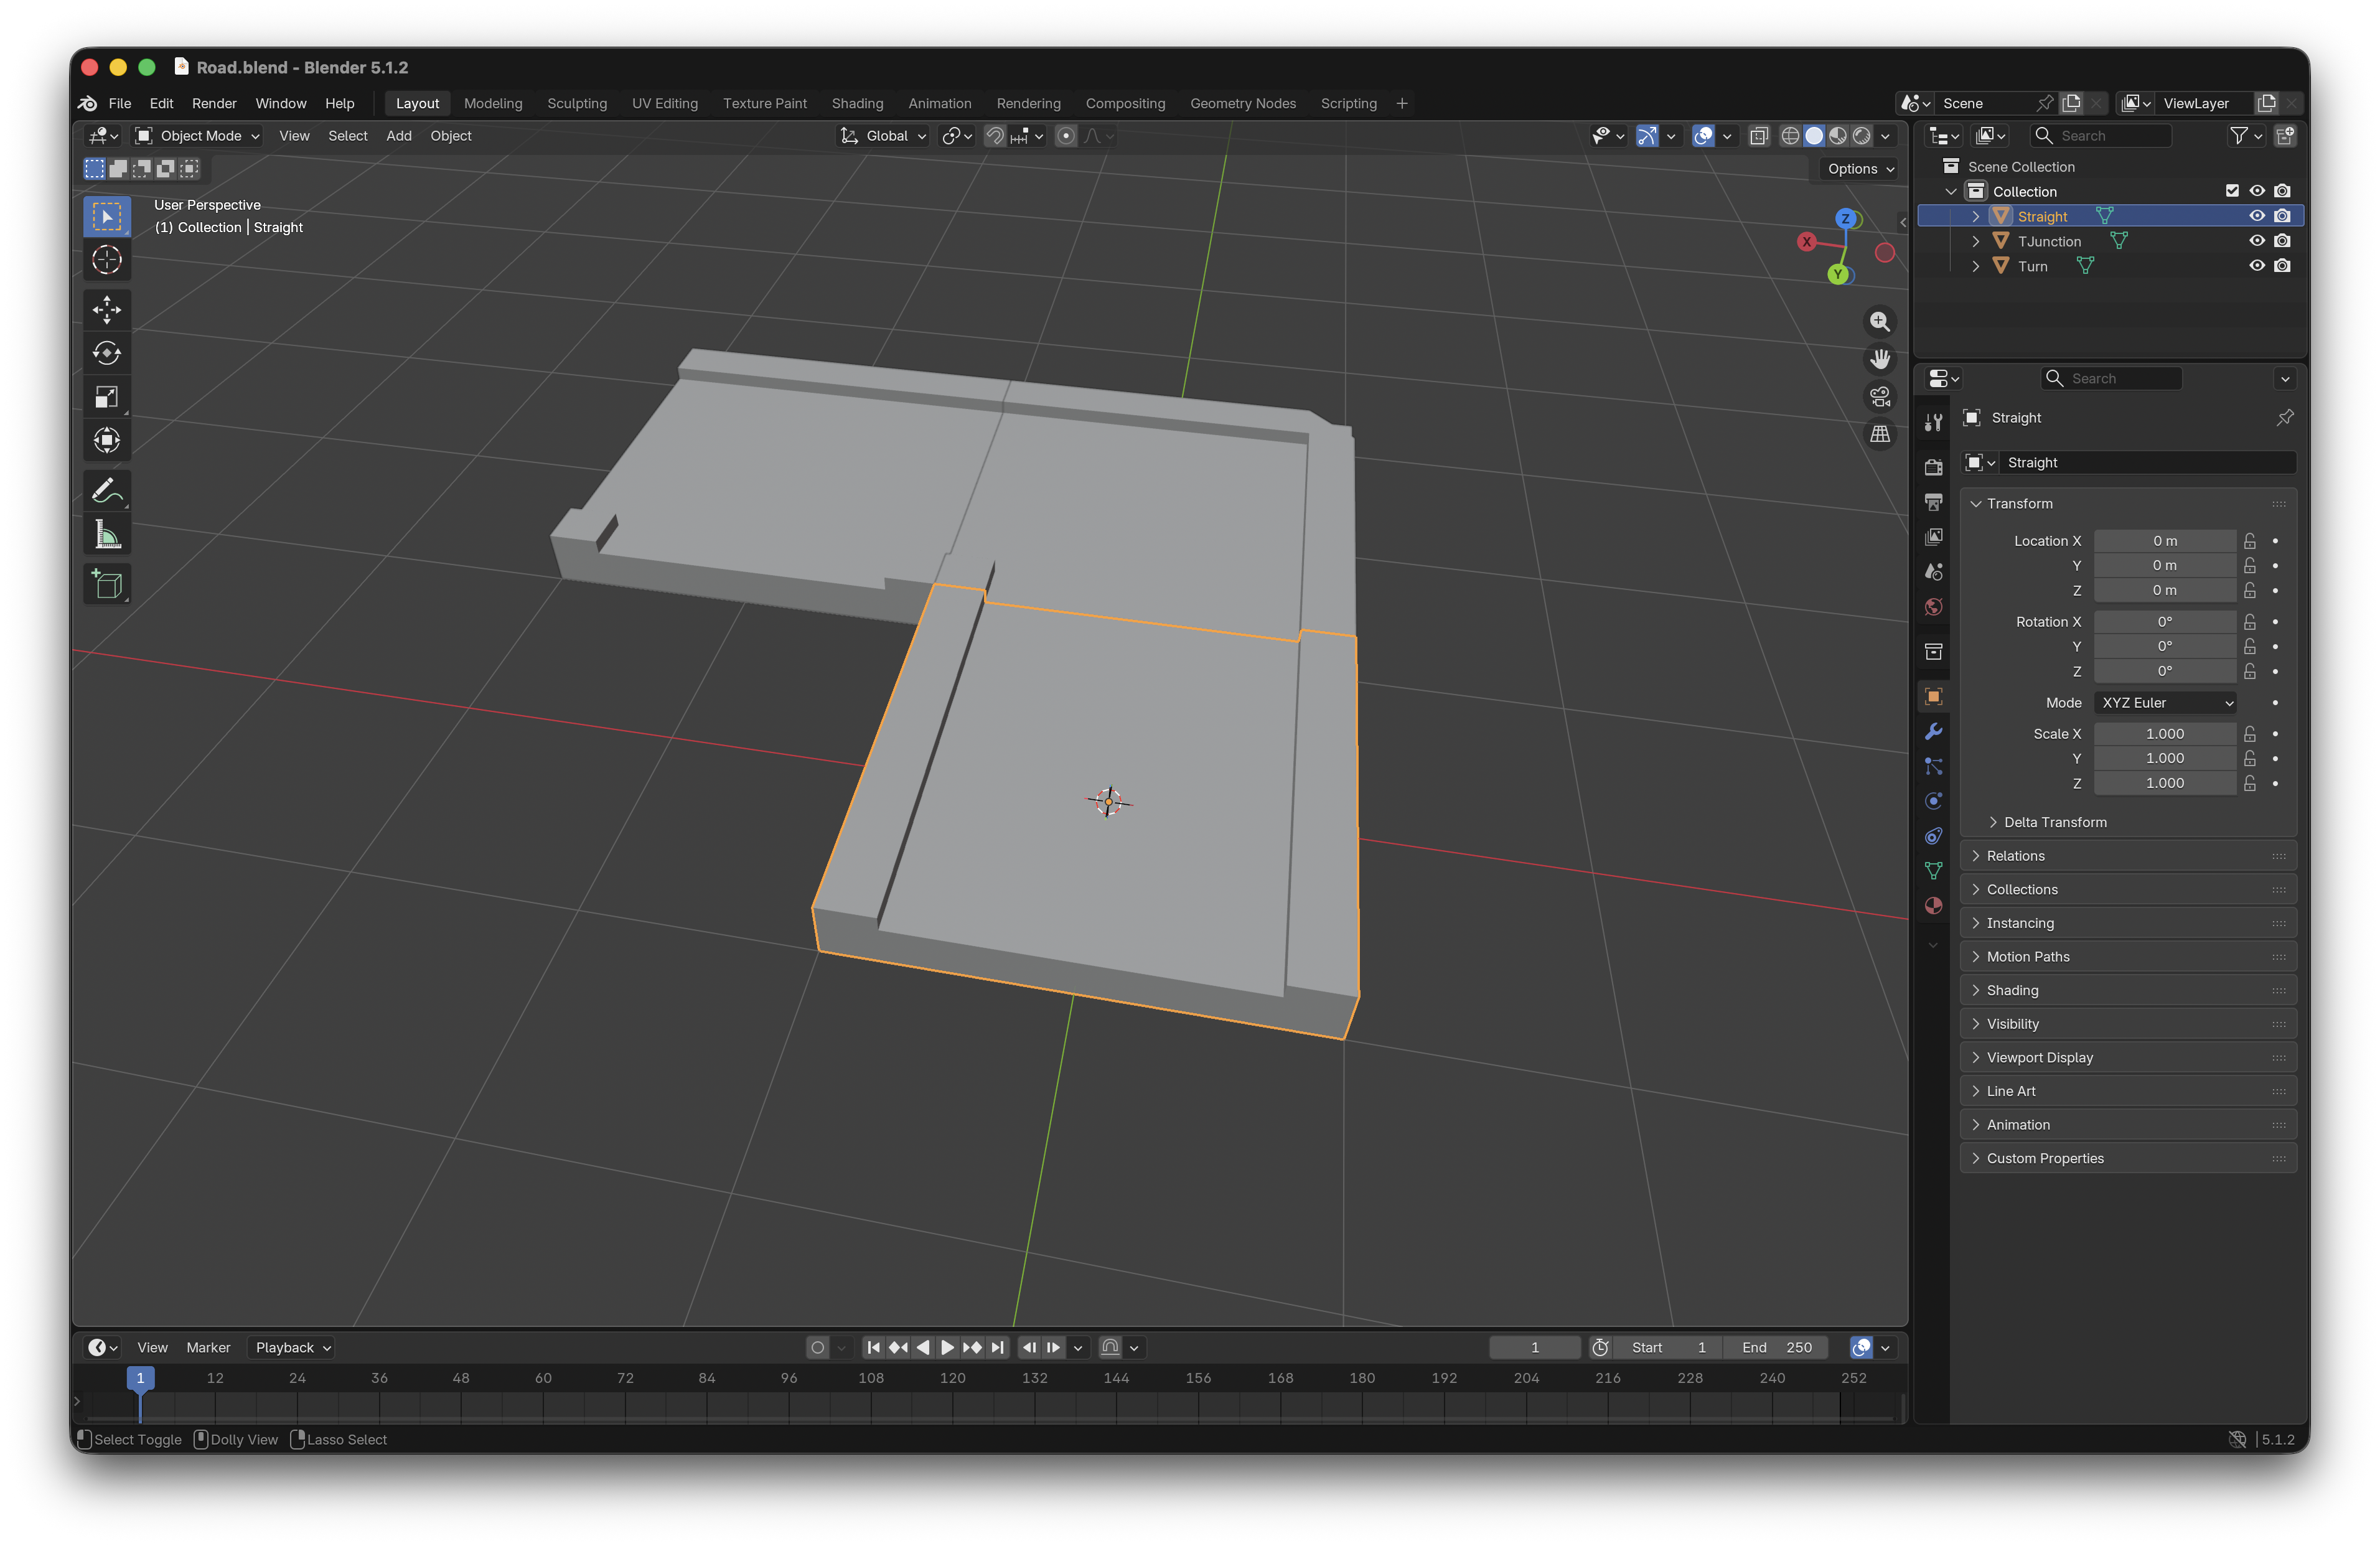
Task: Click the viewport Options button
Action: point(1860,169)
